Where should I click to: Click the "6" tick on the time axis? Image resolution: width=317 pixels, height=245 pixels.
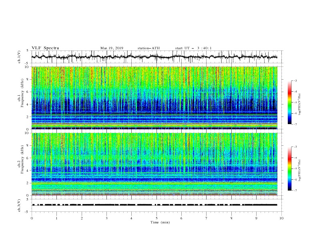click(181, 218)
